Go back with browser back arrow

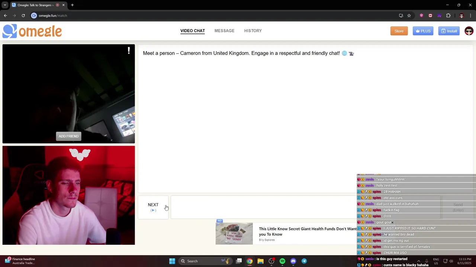tap(5, 16)
